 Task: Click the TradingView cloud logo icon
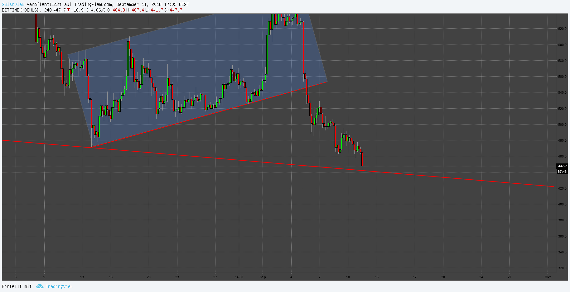click(x=40, y=286)
